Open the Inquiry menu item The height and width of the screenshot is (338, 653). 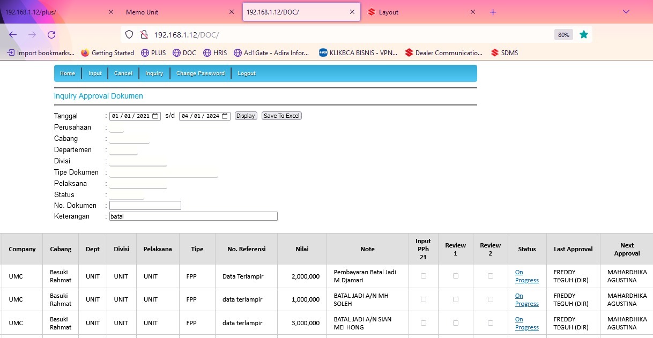point(154,73)
